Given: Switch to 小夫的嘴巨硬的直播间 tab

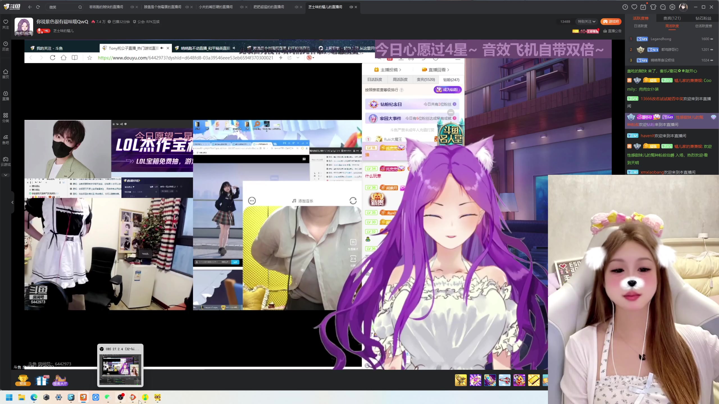Looking at the screenshot, I should [216, 7].
